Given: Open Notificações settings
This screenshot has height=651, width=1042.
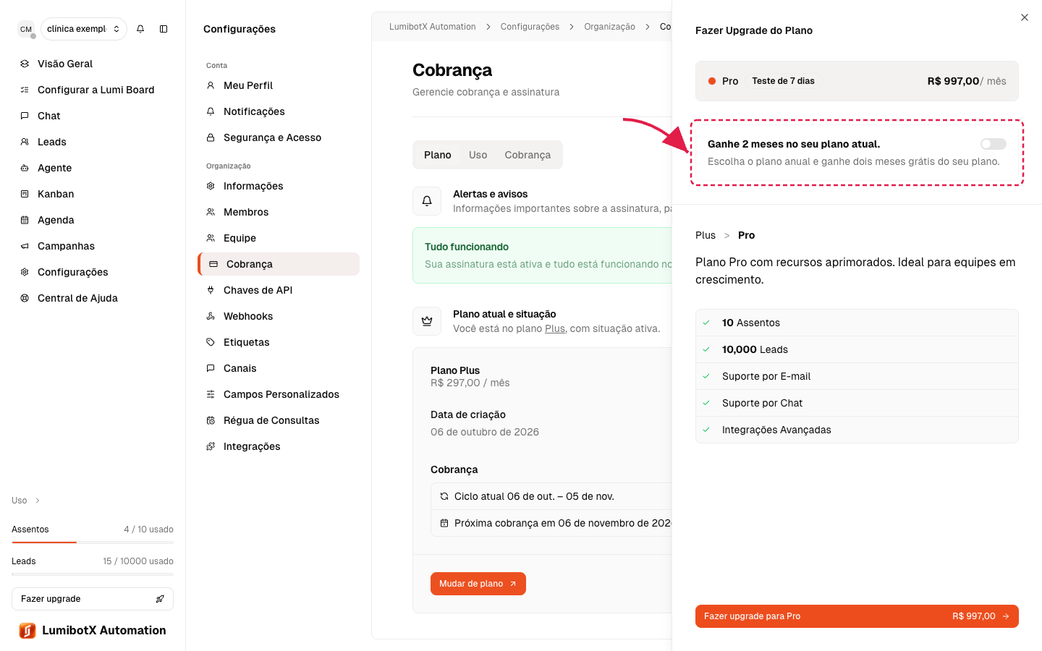Looking at the screenshot, I should coord(279,111).
